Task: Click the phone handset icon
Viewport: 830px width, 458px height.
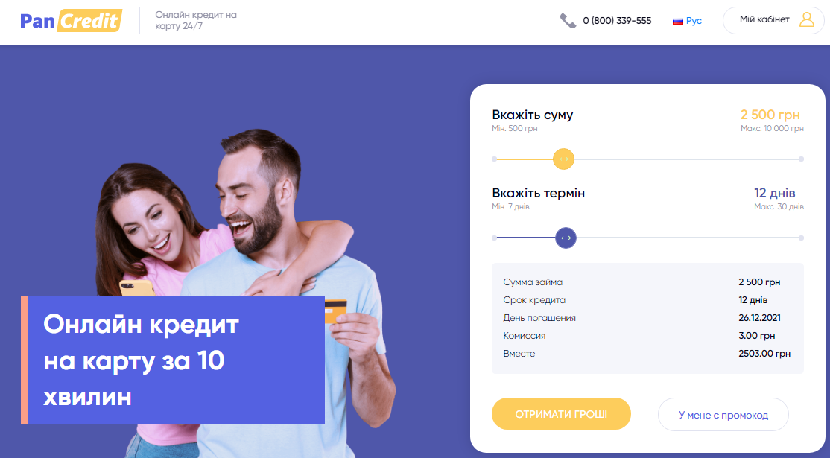Action: pyautogui.click(x=568, y=21)
